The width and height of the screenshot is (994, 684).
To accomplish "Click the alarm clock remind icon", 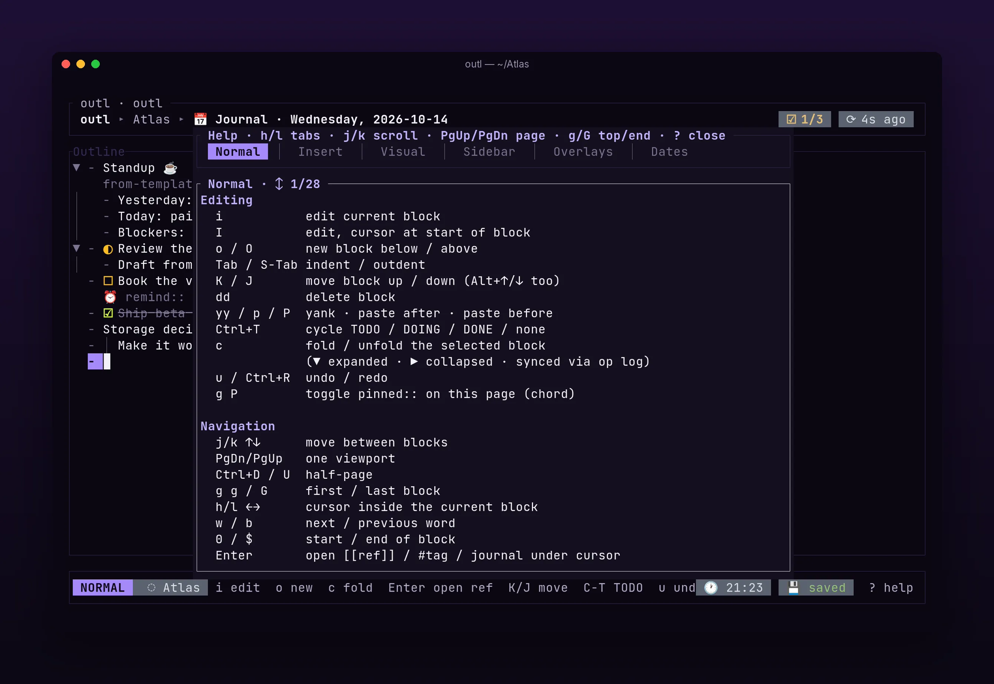I will [110, 297].
